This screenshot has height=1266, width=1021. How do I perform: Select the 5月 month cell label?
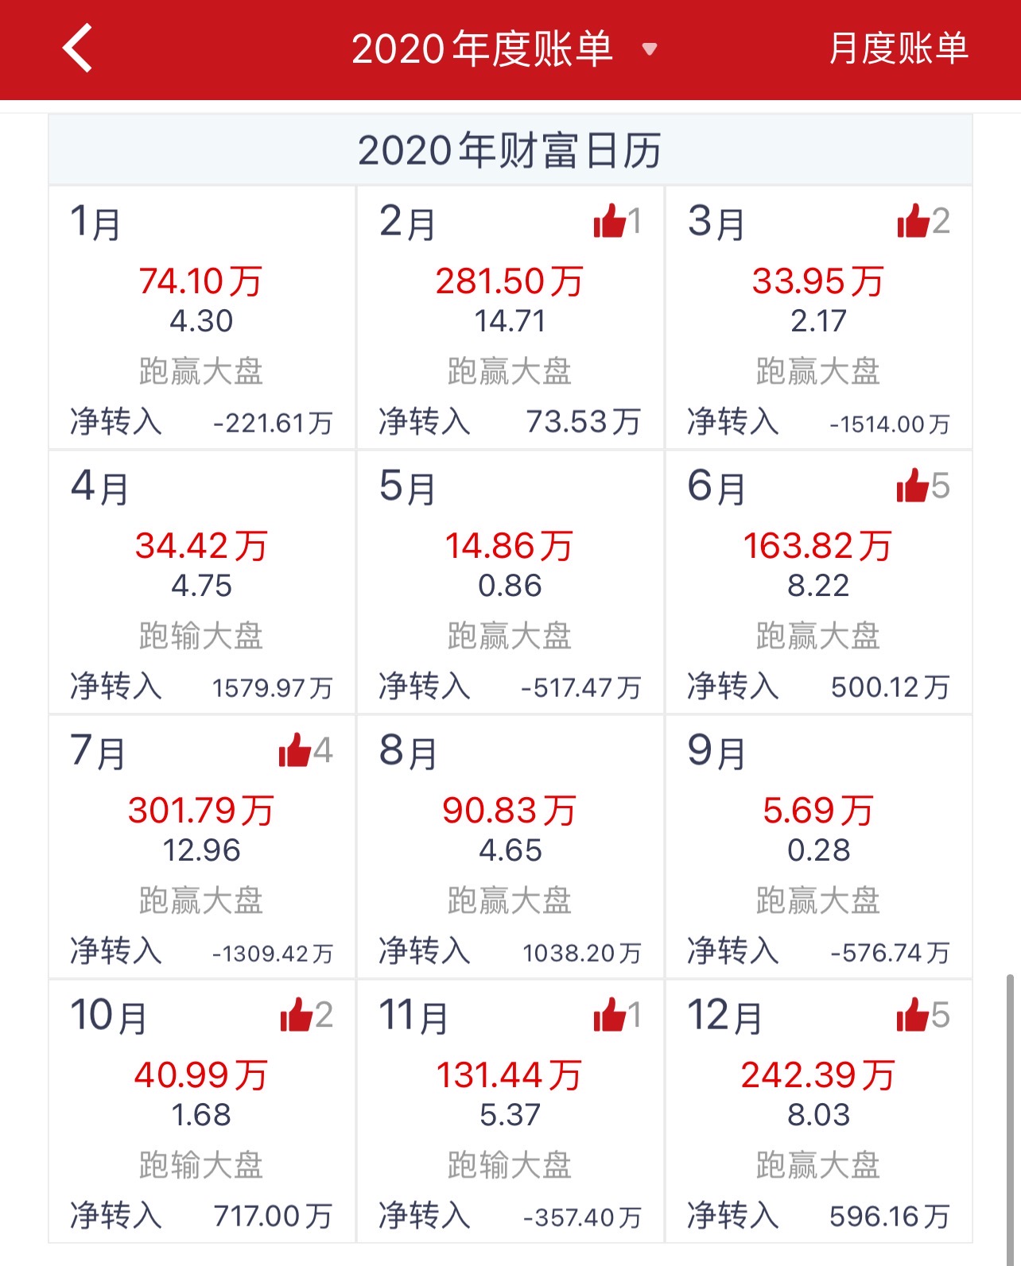(408, 487)
